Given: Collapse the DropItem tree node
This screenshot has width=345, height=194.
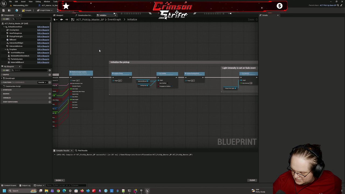Looking at the screenshot, I should coord(5,49).
